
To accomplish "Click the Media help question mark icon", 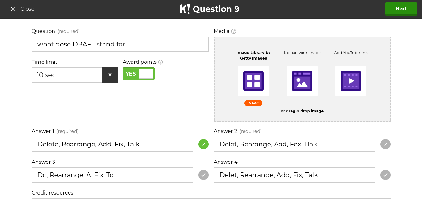I will point(234,31).
